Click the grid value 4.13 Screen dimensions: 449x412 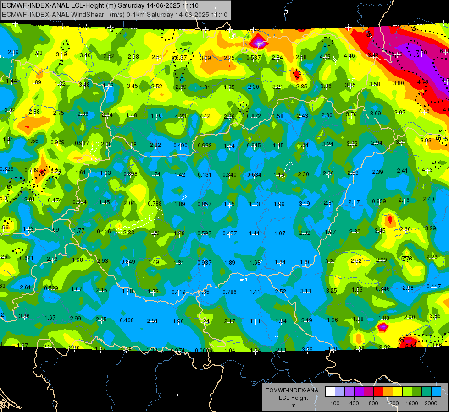click(427, 170)
